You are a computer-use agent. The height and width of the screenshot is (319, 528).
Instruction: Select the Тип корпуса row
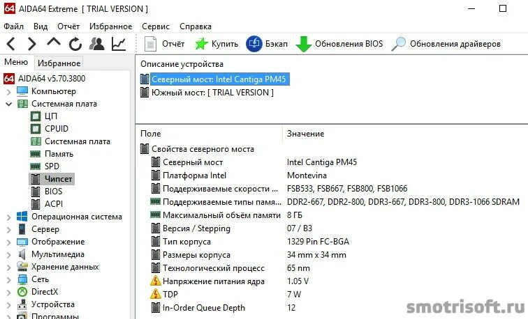(249, 242)
